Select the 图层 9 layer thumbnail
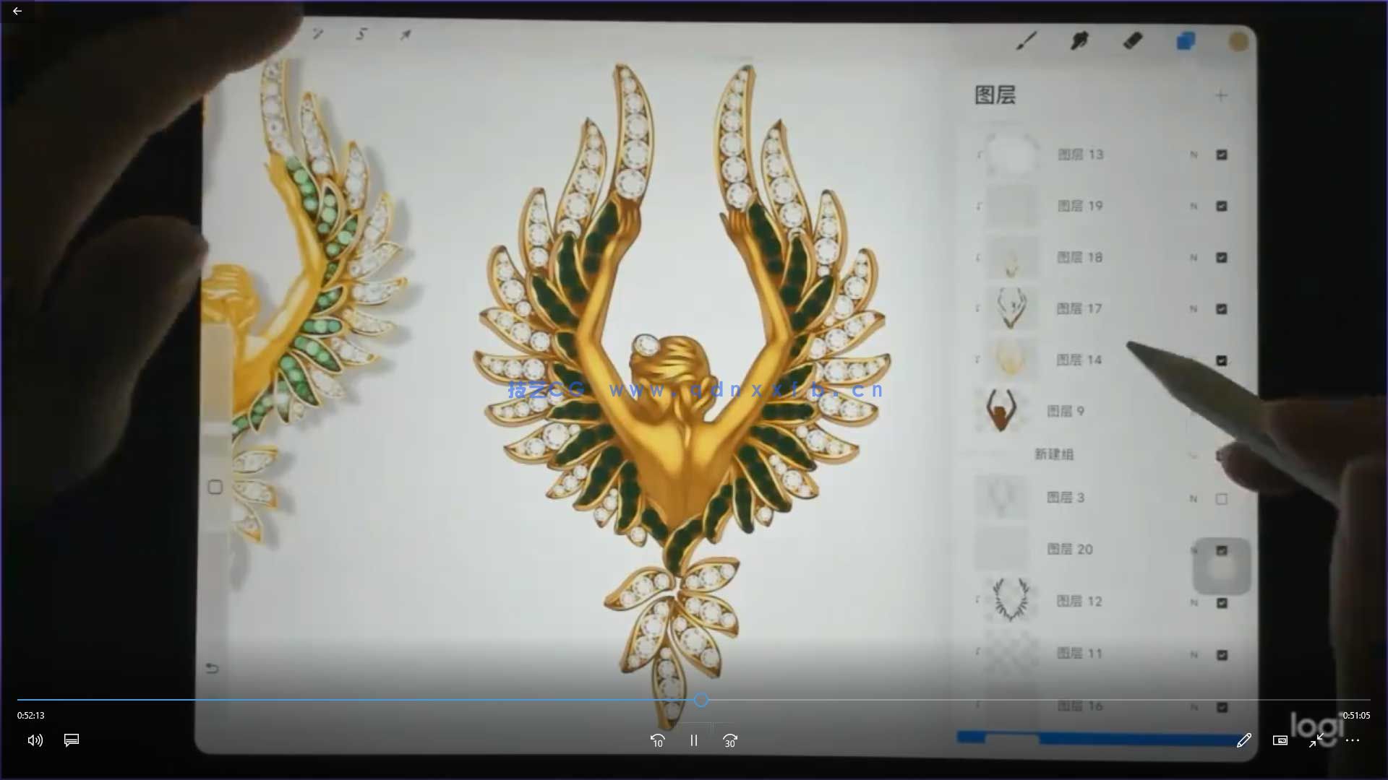The image size is (1388, 780). coord(1001,410)
